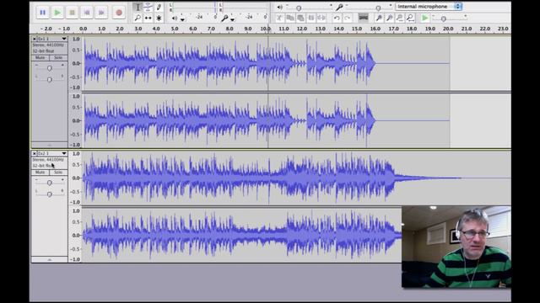Click the Redo arrow icon
Image resolution: width=540 pixels, height=303 pixels.
pos(348,18)
